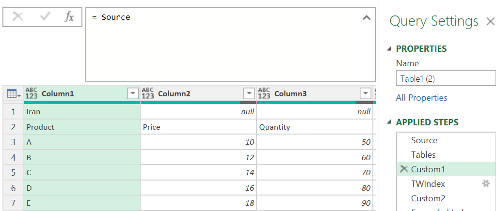Image resolution: width=496 pixels, height=211 pixels.
Task: Close the Query Settings pane
Action: point(490,21)
